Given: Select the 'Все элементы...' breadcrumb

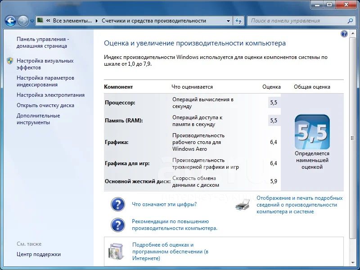Looking at the screenshot, I should 72,21.
